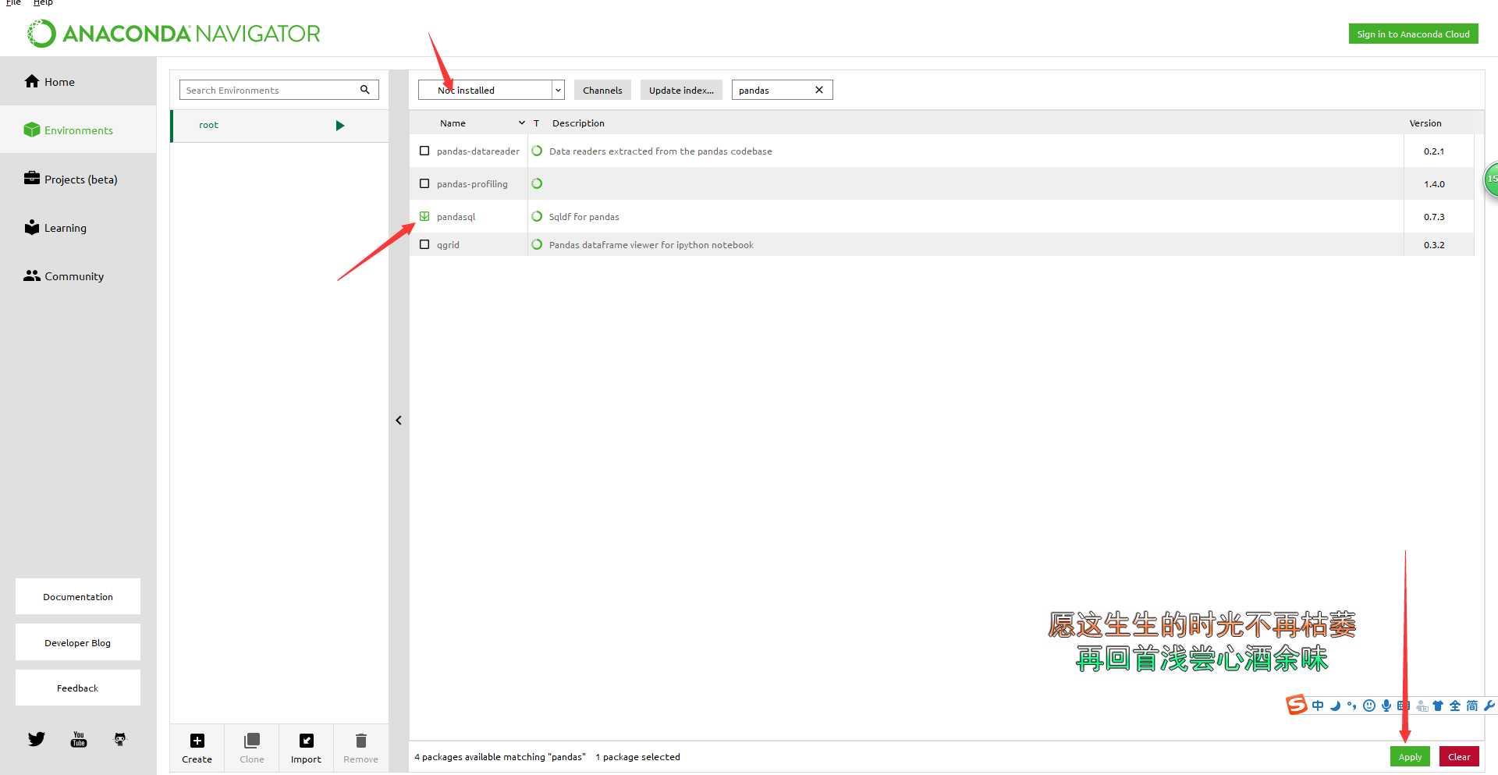
Task: Click the Search Environments field
Action: 270,90
